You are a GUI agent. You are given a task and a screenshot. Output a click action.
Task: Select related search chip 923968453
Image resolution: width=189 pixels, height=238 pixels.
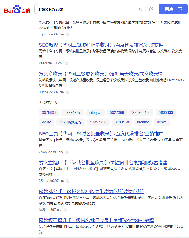pyautogui.click(x=141, y=112)
